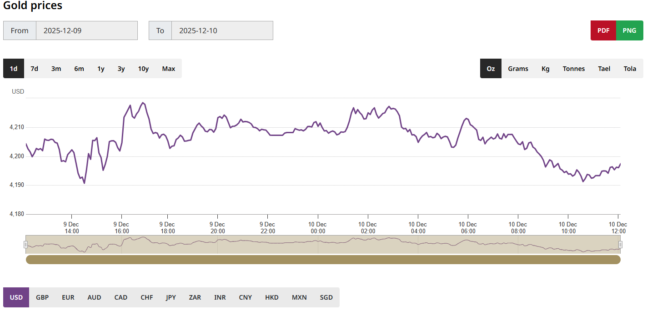The image size is (647, 311).
Task: Choose the INR currency option
Action: tap(220, 297)
